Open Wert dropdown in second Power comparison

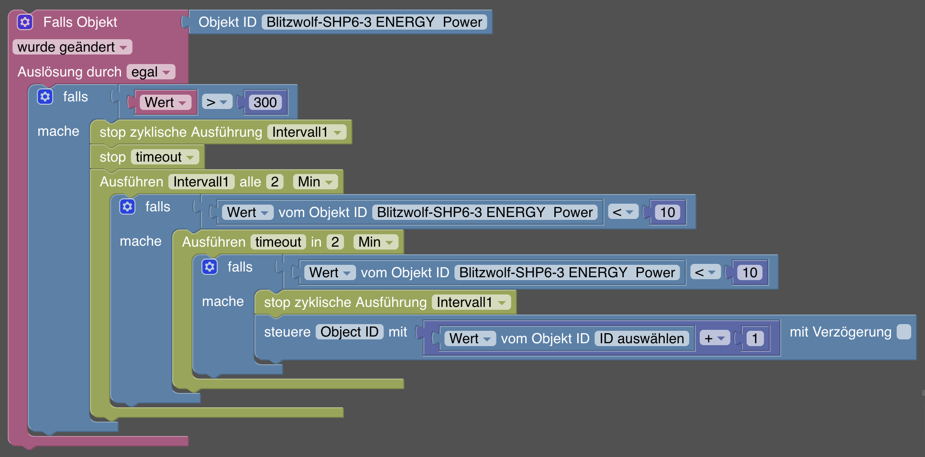click(x=330, y=272)
